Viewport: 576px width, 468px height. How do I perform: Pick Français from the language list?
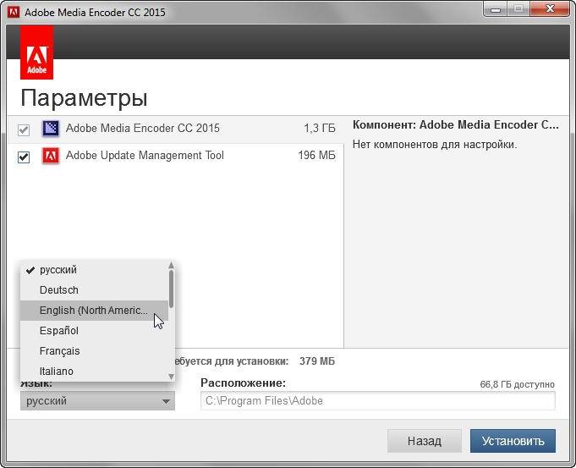pyautogui.click(x=94, y=350)
